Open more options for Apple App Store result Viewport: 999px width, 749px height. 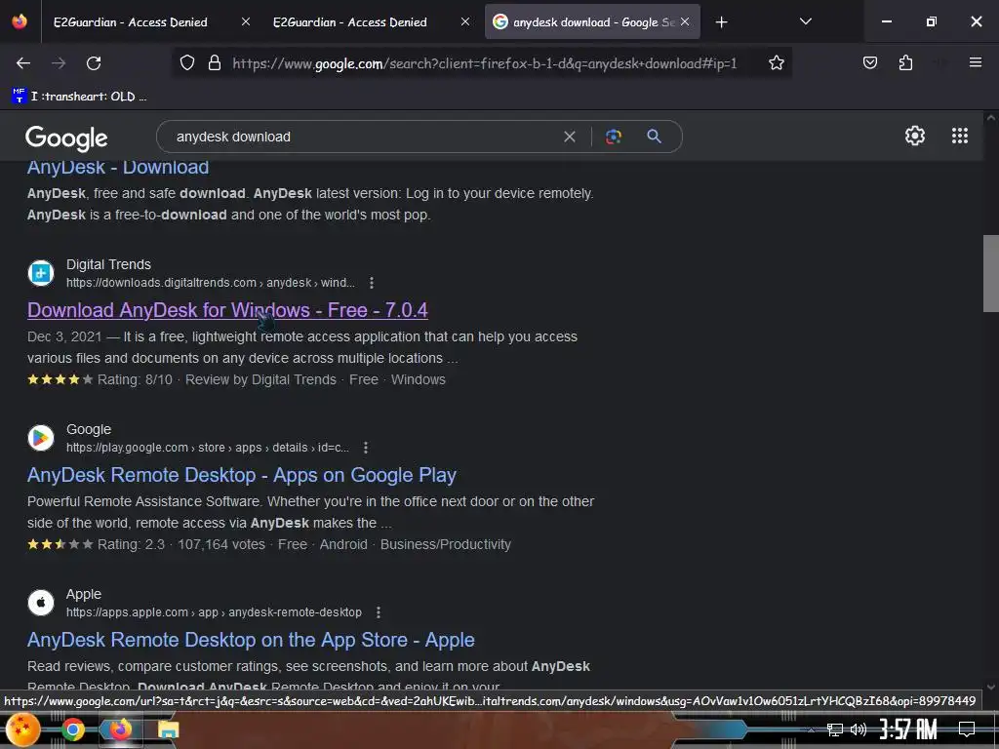tap(379, 612)
